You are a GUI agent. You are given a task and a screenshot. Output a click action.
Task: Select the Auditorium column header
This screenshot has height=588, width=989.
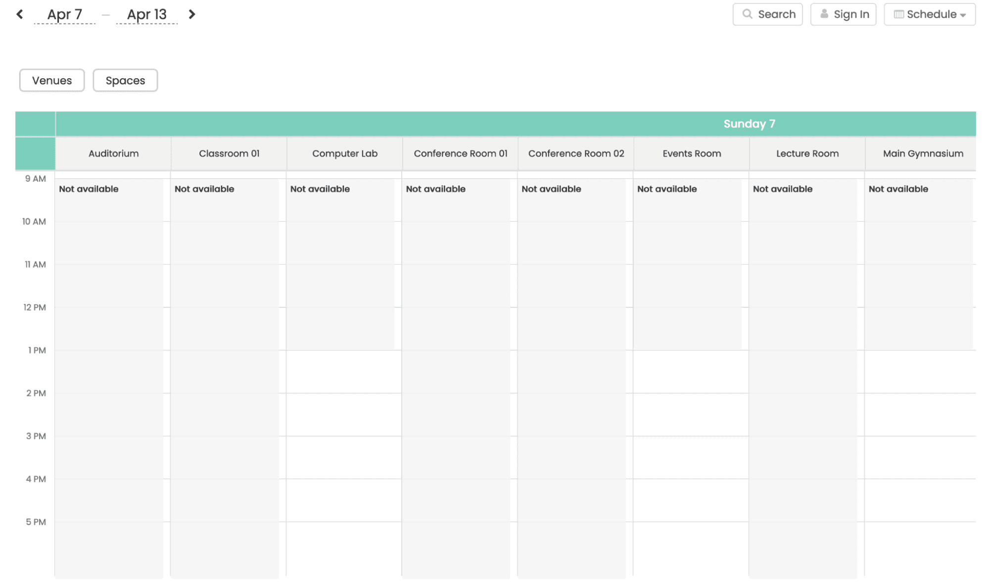[x=113, y=153]
